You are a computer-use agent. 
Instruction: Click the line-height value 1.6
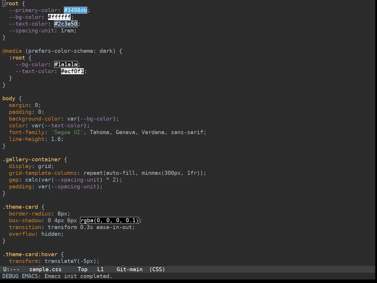(56, 139)
